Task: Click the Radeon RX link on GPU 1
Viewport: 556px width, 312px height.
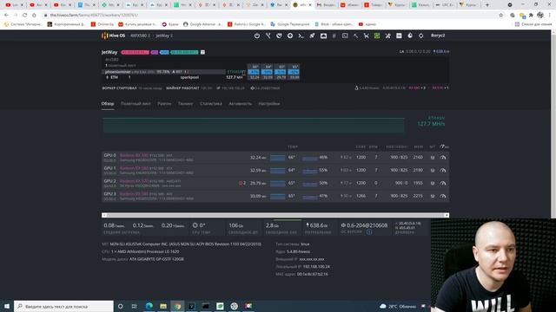Action: point(134,168)
